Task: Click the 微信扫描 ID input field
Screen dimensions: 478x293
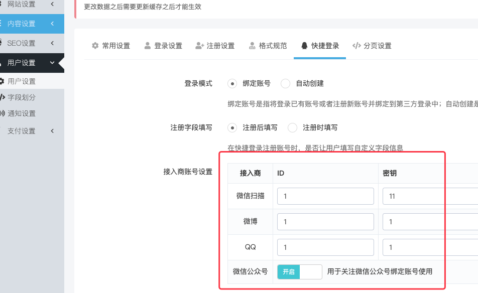Action: pos(325,196)
